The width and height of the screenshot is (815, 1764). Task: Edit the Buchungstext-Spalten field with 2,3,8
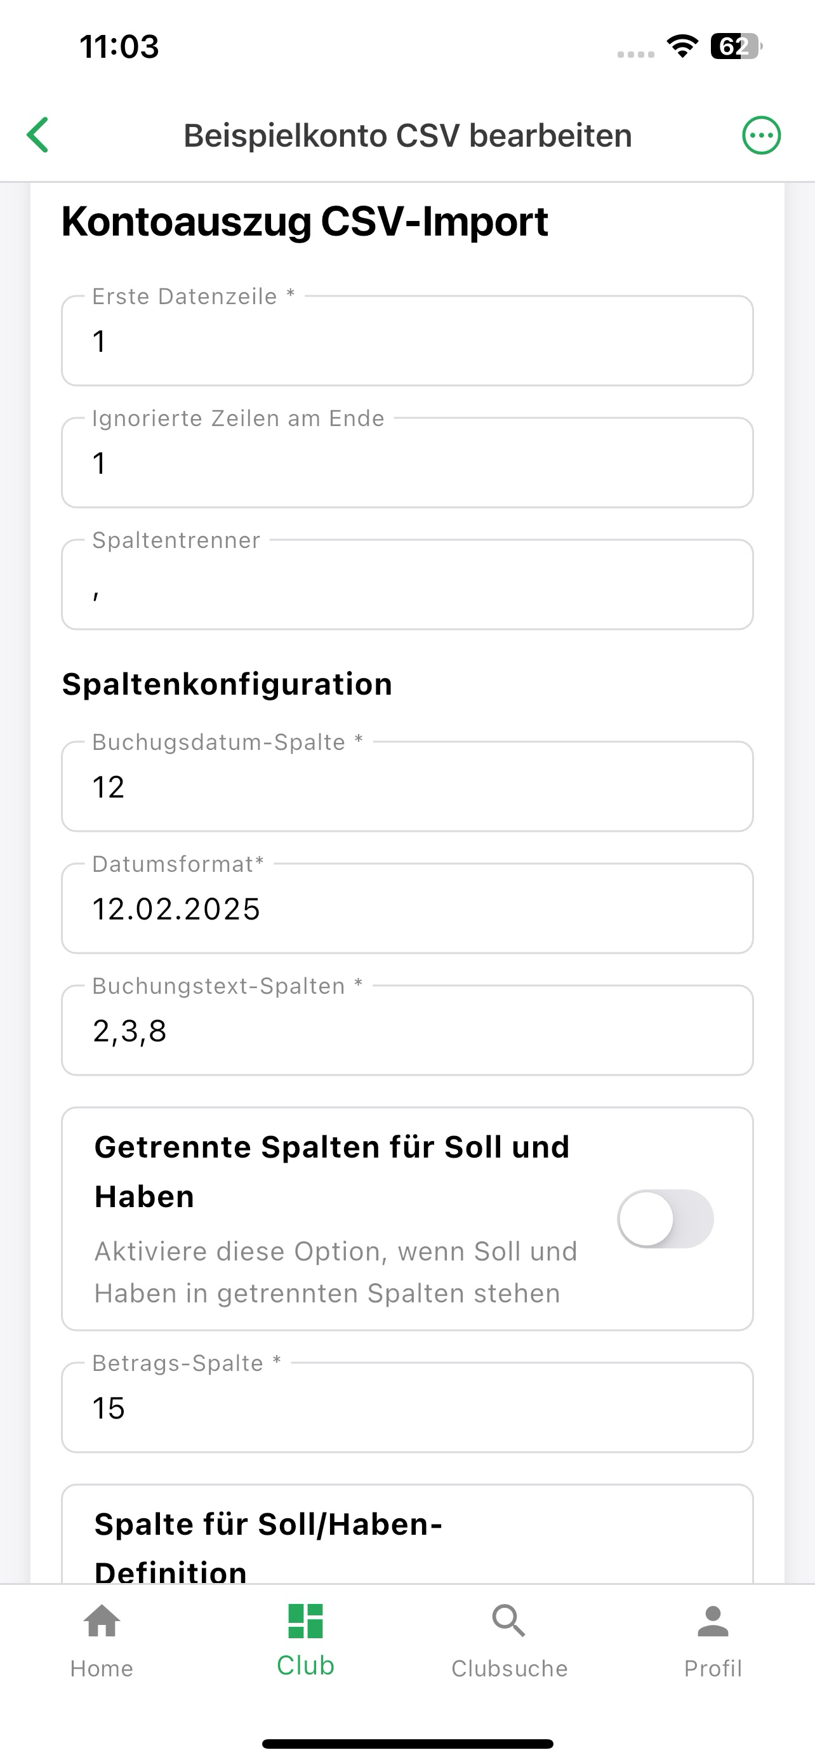tap(407, 1030)
